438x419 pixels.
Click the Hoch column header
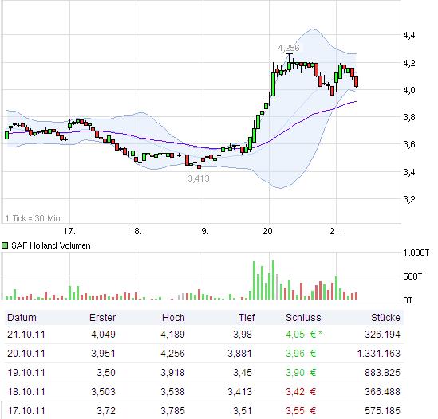[x=173, y=318]
